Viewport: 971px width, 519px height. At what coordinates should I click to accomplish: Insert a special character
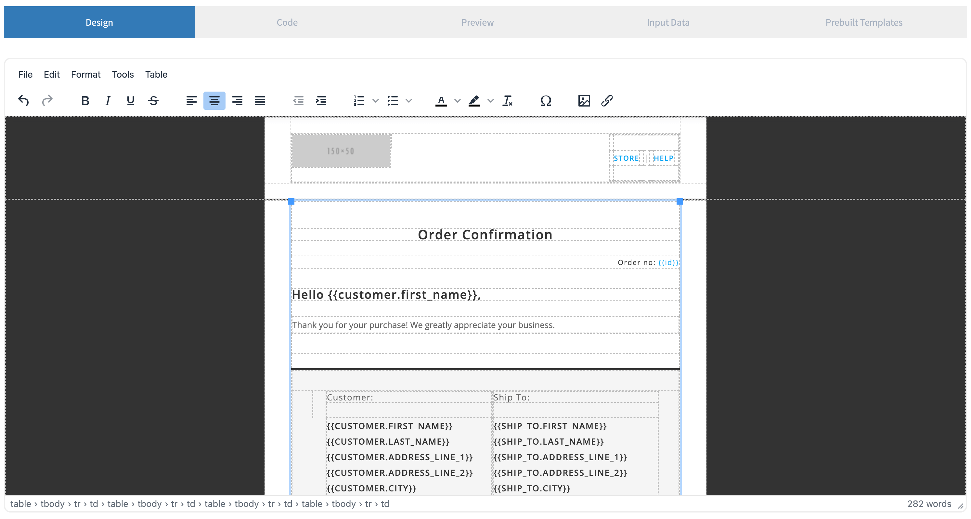pos(546,101)
